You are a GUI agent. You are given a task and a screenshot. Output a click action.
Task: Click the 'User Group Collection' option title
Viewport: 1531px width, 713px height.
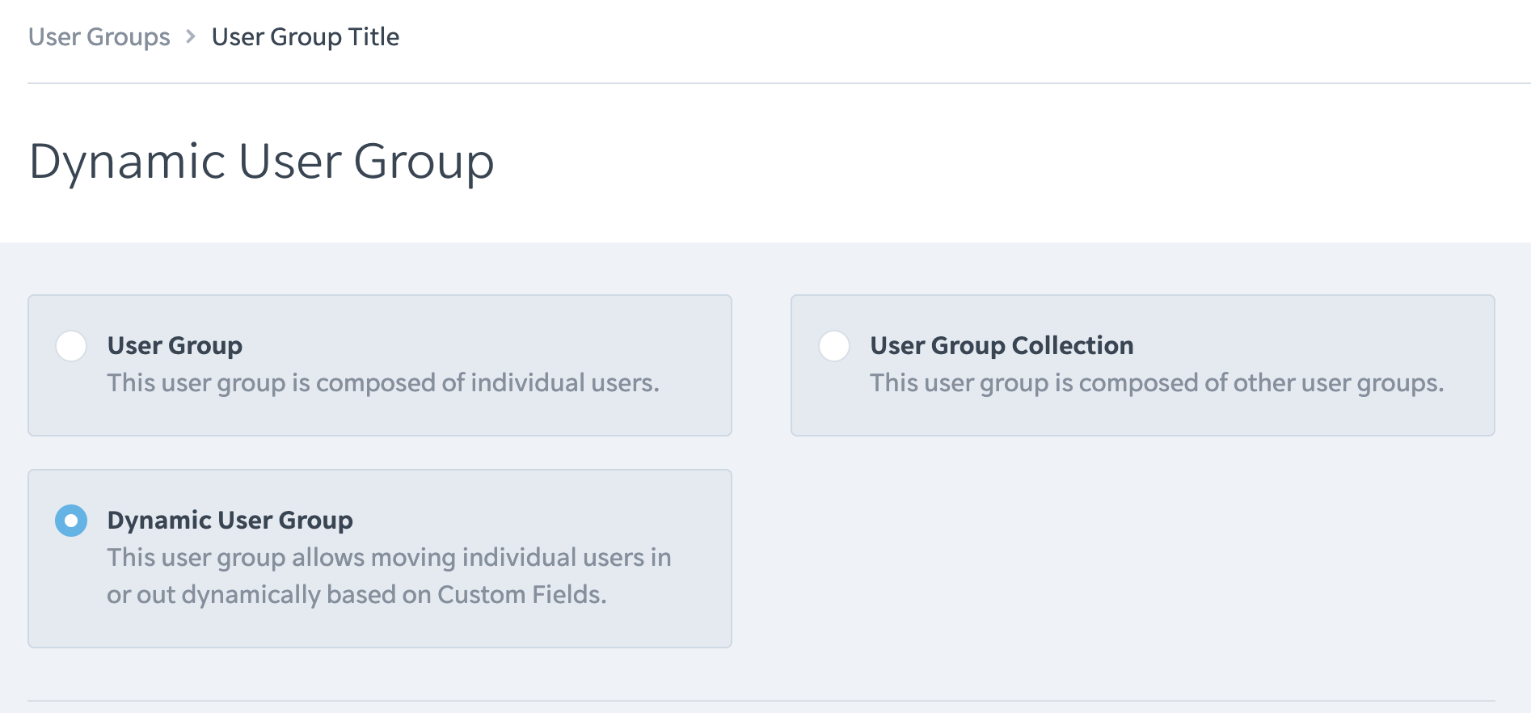(x=1002, y=346)
